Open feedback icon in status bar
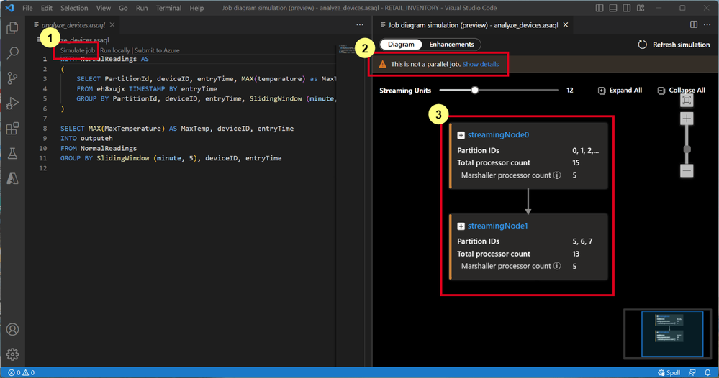 pyautogui.click(x=692, y=372)
